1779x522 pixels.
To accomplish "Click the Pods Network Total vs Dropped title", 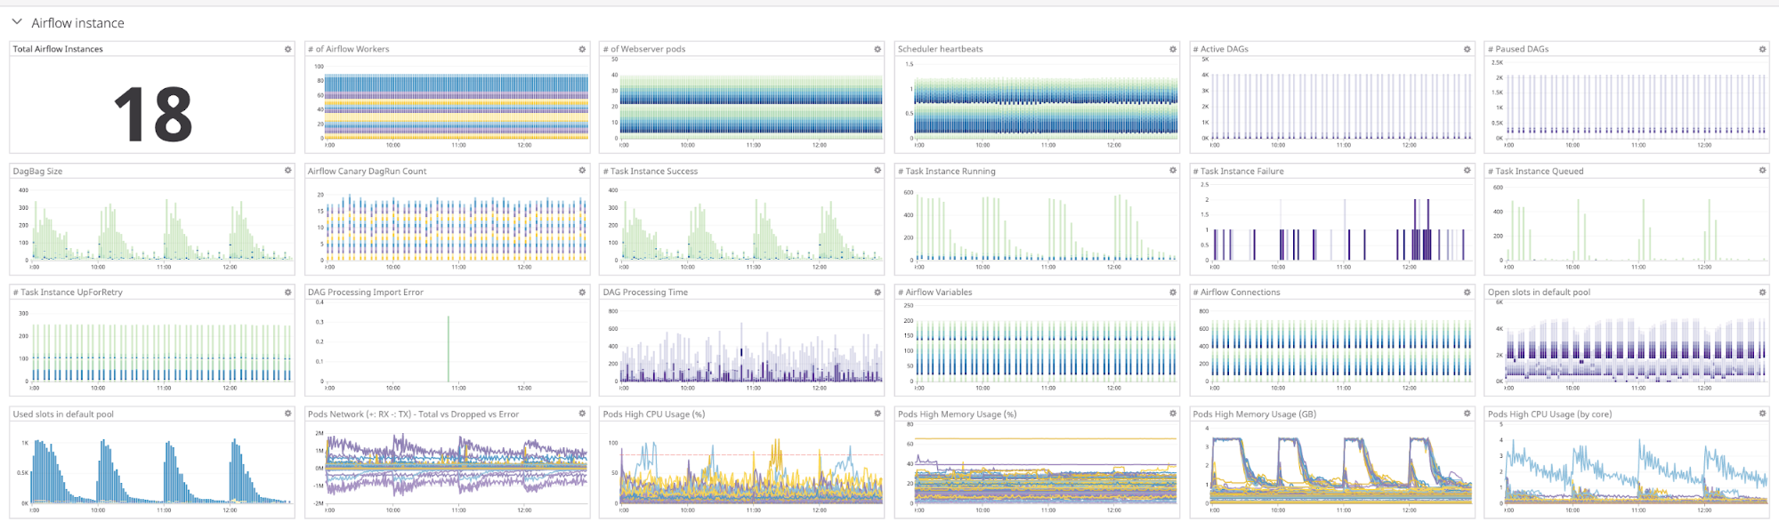I will pyautogui.click(x=413, y=414).
